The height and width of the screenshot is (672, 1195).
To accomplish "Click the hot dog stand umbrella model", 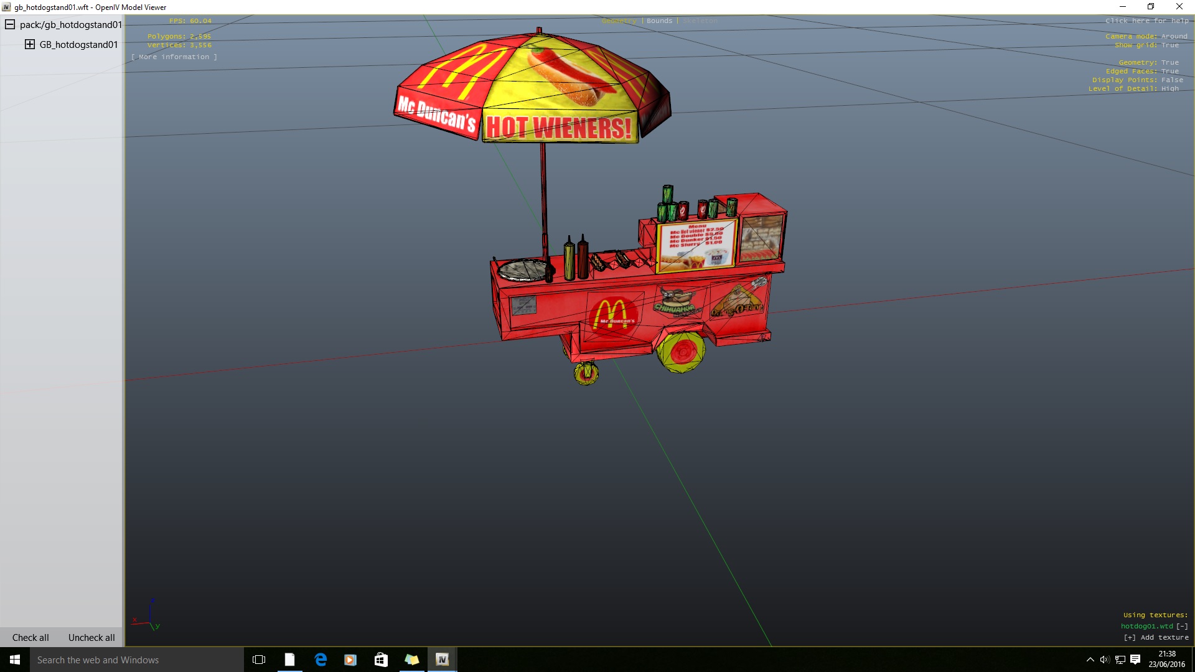I will [x=532, y=85].
